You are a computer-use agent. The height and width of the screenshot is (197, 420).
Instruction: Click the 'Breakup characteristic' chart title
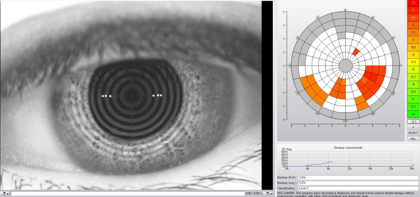[348, 147]
